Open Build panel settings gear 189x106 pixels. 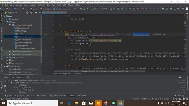(x=180, y=77)
